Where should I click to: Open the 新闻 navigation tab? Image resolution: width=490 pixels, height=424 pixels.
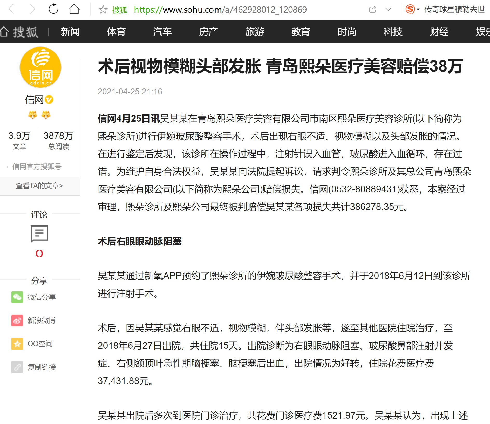click(70, 32)
